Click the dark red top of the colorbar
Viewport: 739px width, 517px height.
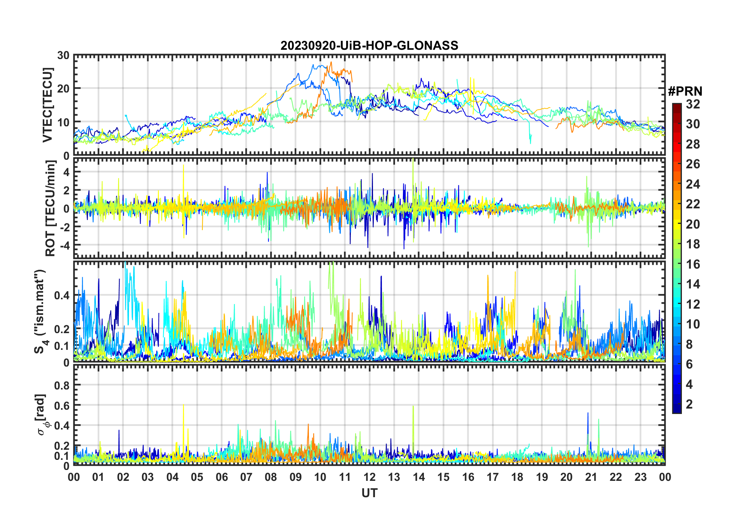(676, 107)
